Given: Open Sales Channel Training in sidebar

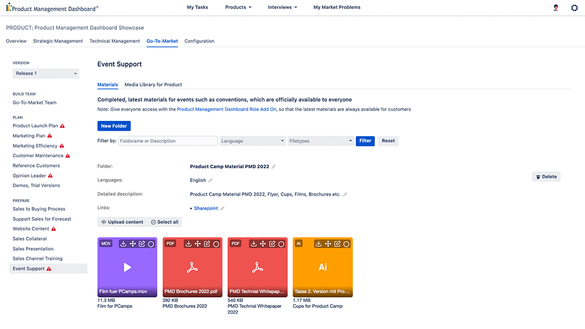Looking at the screenshot, I should tap(37, 258).
